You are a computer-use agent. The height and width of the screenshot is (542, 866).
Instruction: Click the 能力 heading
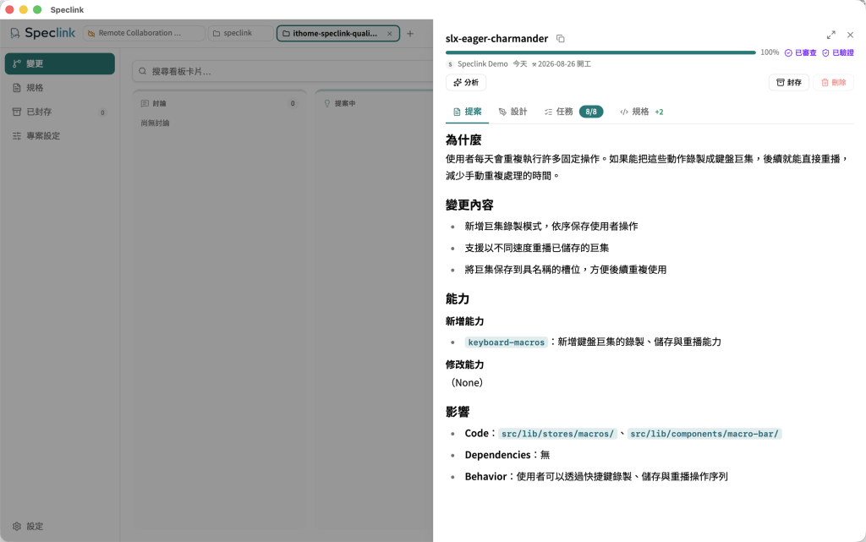tap(458, 299)
